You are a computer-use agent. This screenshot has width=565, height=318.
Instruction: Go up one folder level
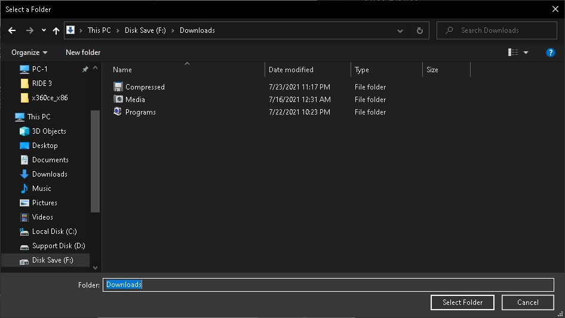pyautogui.click(x=56, y=30)
